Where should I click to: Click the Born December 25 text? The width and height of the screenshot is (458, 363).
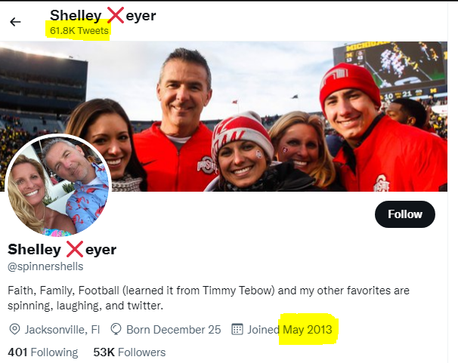tap(173, 329)
